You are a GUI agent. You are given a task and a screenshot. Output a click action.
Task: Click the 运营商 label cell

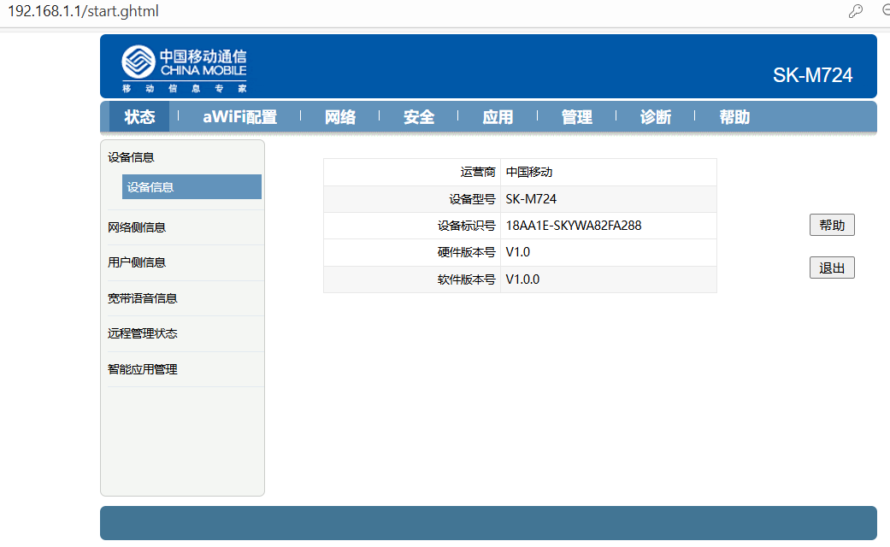[412, 172]
